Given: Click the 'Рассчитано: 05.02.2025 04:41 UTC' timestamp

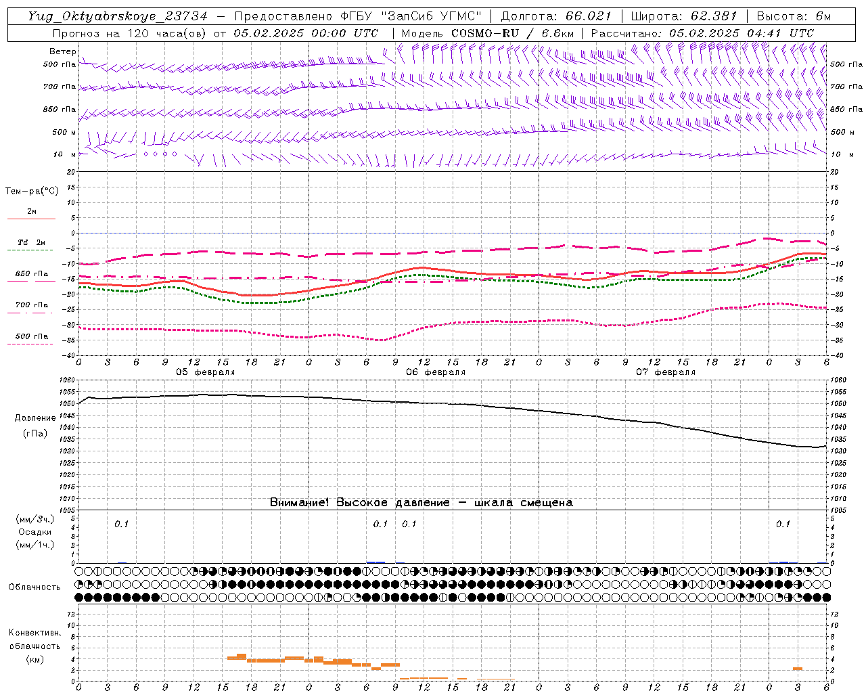Looking at the screenshot, I should tap(702, 33).
